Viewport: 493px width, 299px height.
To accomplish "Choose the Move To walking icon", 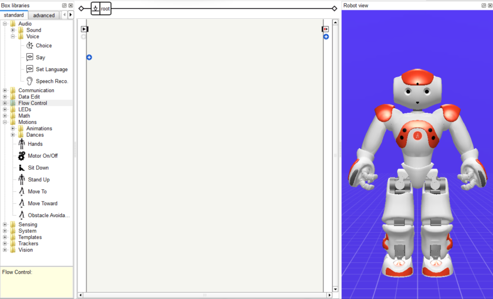I will (x=22, y=192).
